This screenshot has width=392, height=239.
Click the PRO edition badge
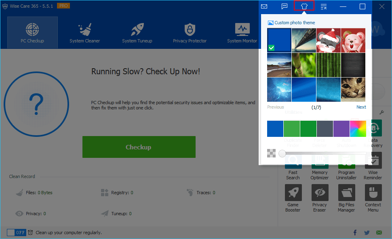[63, 6]
